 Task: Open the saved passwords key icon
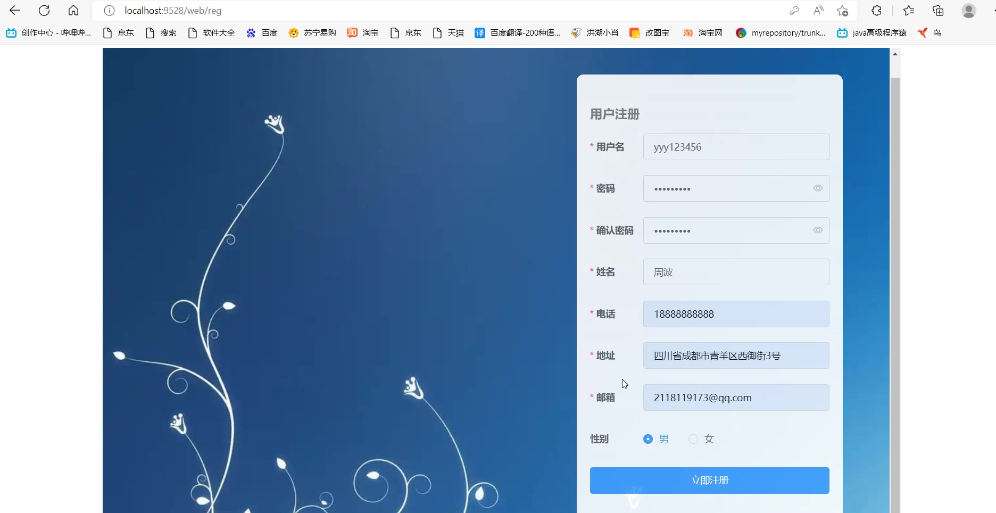click(x=794, y=11)
